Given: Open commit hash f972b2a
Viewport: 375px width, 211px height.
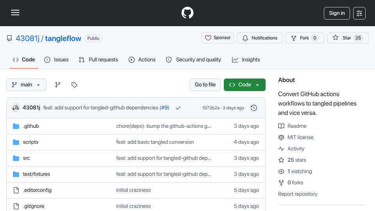Looking at the screenshot, I should pyautogui.click(x=211, y=108).
